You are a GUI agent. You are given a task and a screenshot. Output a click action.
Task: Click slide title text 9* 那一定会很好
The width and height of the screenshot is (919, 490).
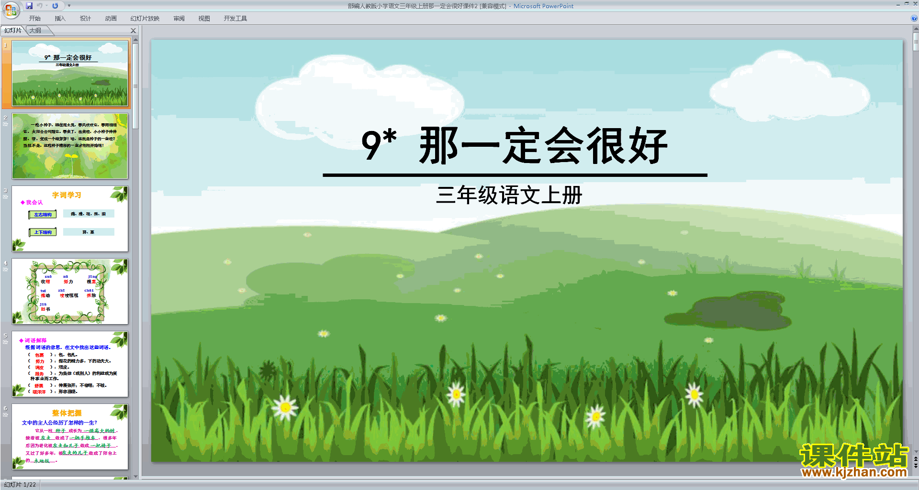click(x=515, y=145)
